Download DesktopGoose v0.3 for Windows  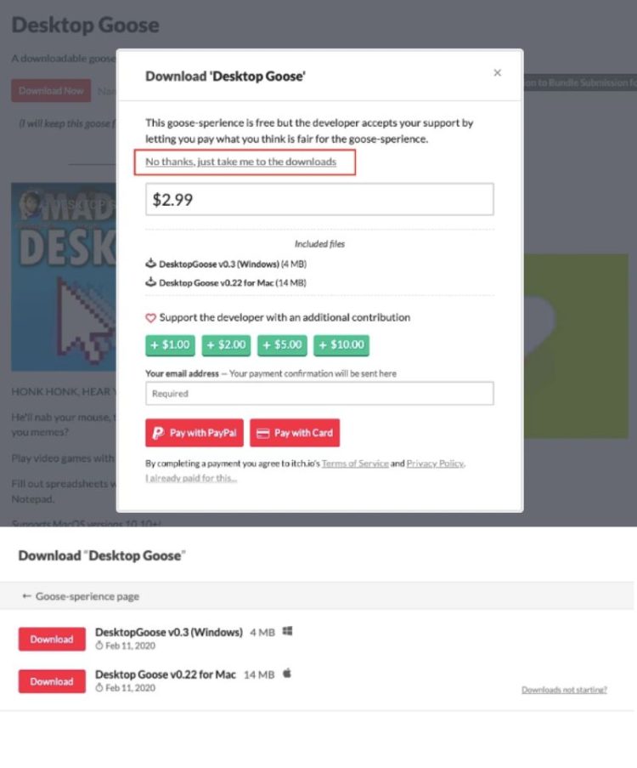point(52,639)
